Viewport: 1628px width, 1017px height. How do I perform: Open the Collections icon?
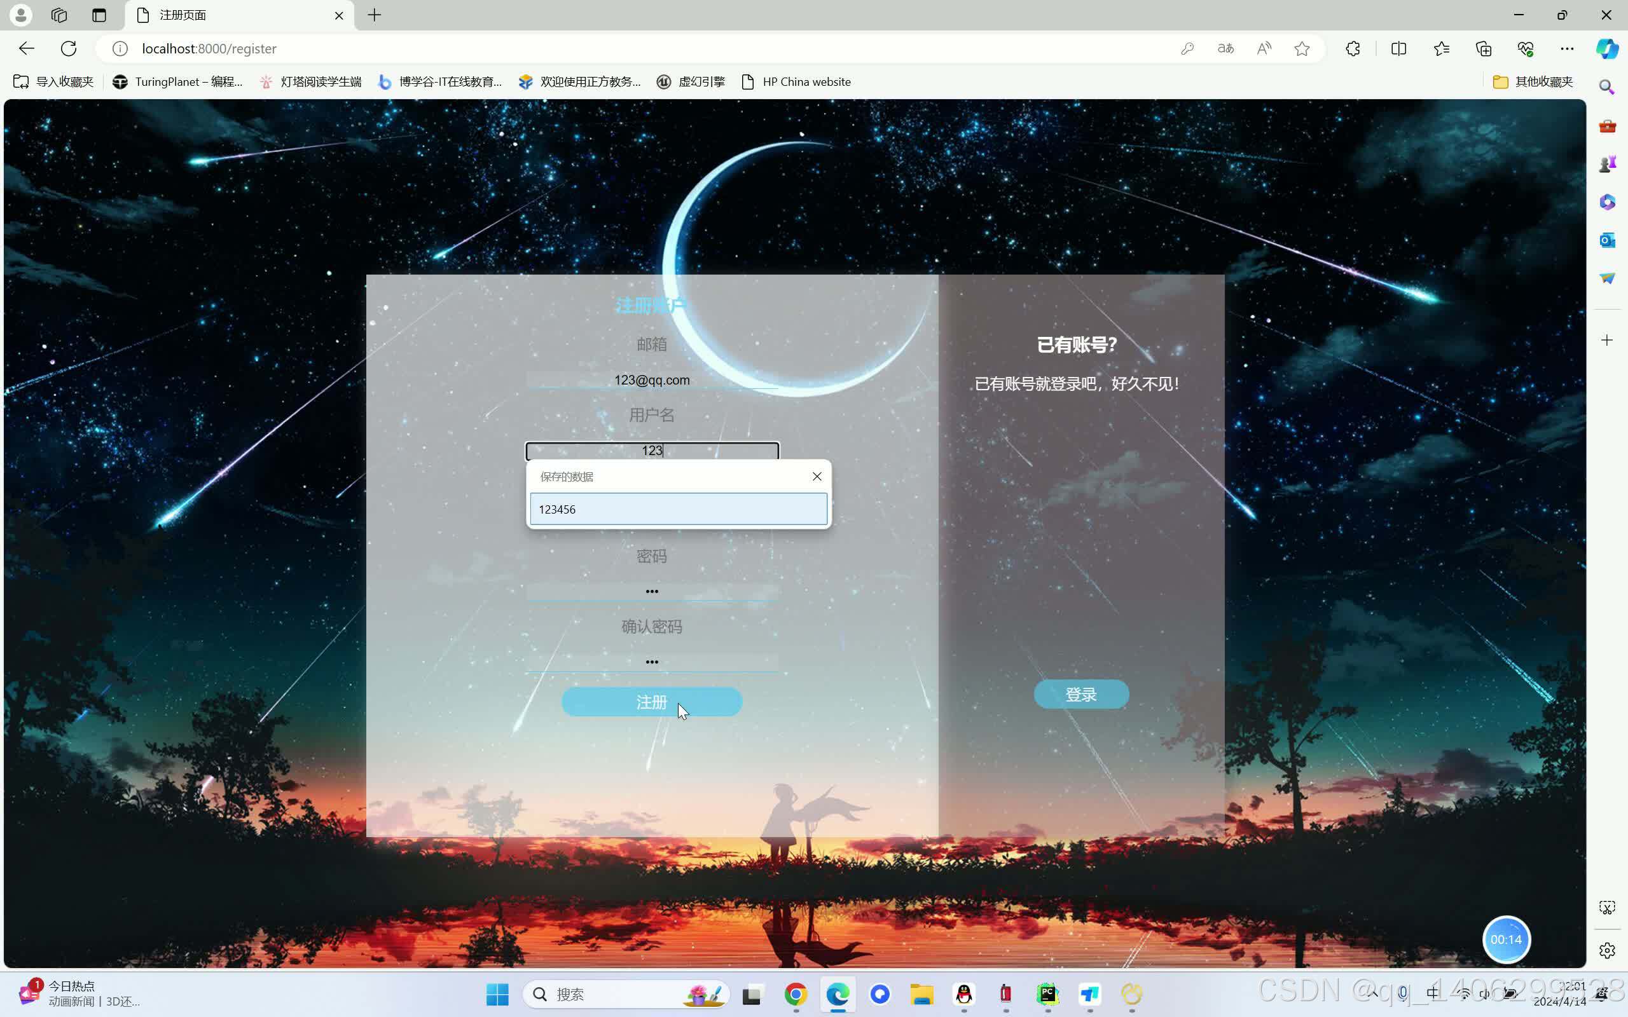click(1484, 48)
